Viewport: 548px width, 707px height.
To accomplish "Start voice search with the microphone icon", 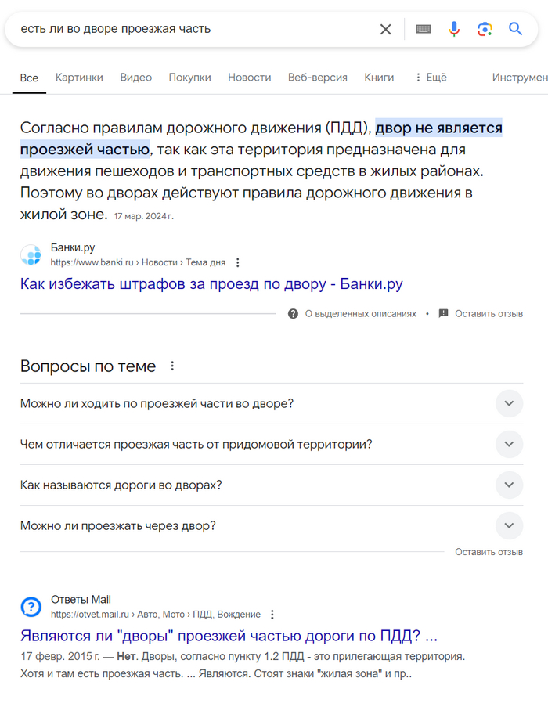I will click(x=454, y=29).
